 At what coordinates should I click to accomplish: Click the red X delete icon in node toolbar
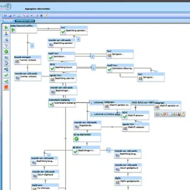pos(166,114)
